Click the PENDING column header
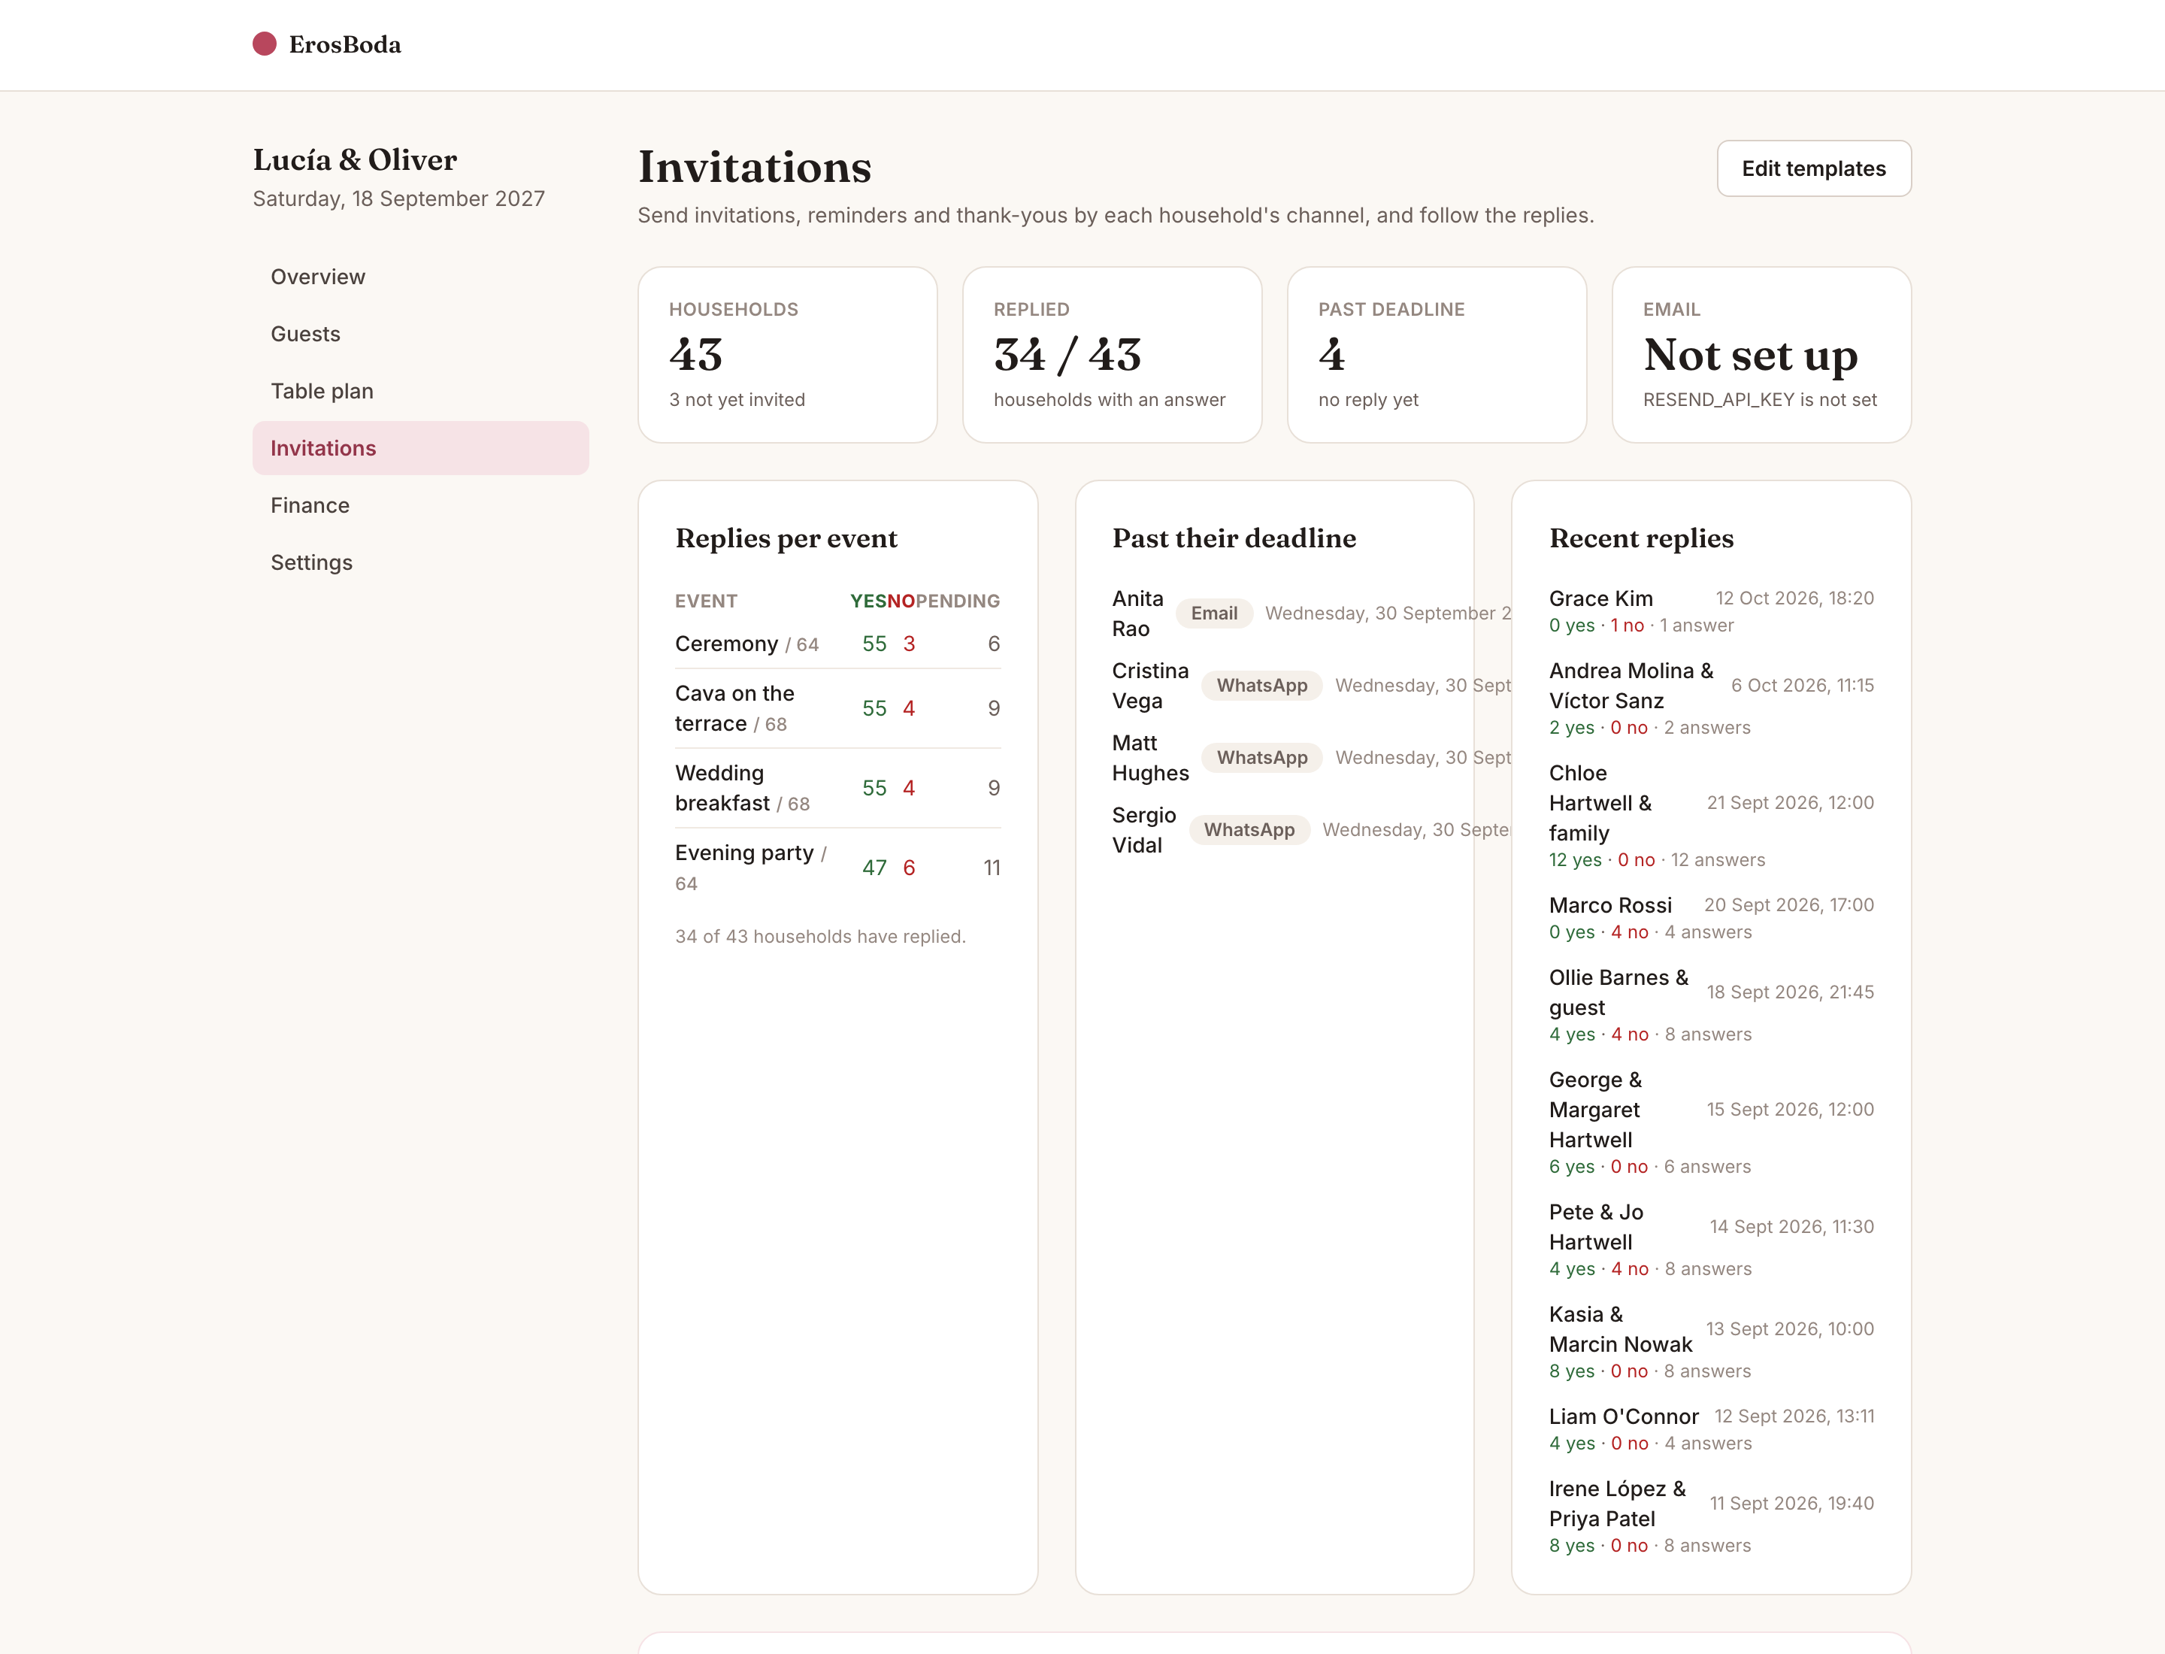Image resolution: width=2165 pixels, height=1654 pixels. (x=958, y=601)
